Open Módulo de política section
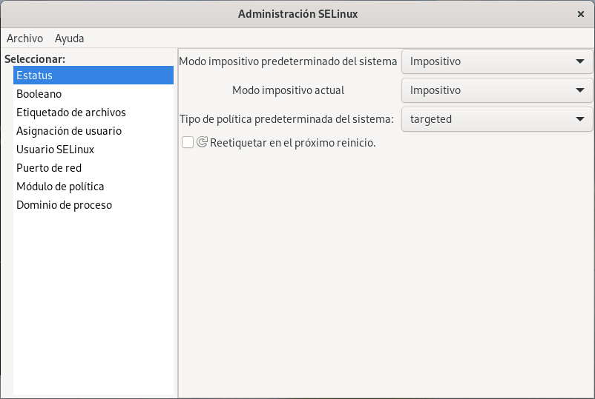Viewport: 595px width, 399px height. click(x=60, y=187)
